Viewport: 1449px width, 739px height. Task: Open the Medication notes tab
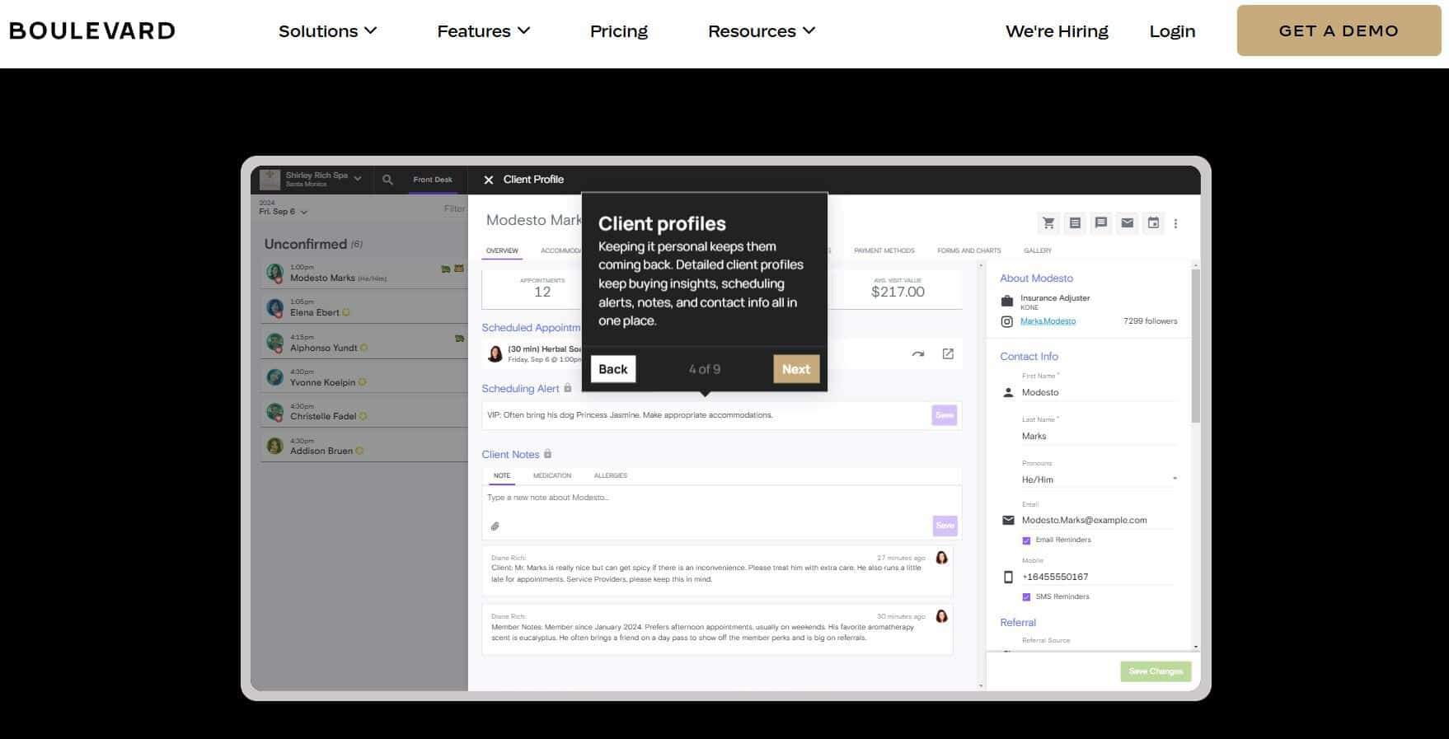[x=551, y=475]
